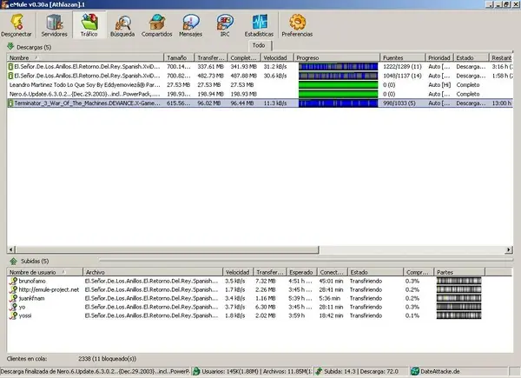Viewport: 521px width, 378px height.
Task: Sort uploads by Archivo column header
Action: coord(153,272)
